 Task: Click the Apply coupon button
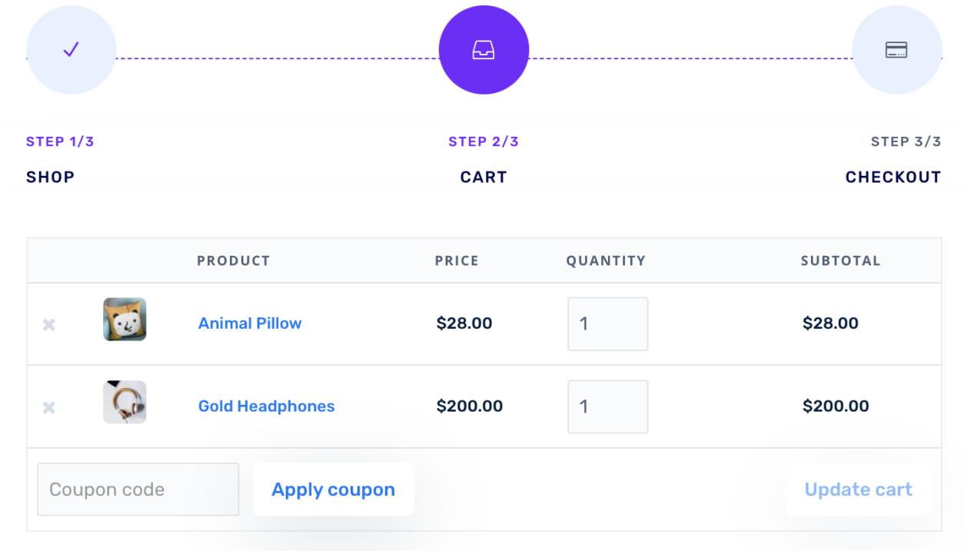(x=333, y=489)
